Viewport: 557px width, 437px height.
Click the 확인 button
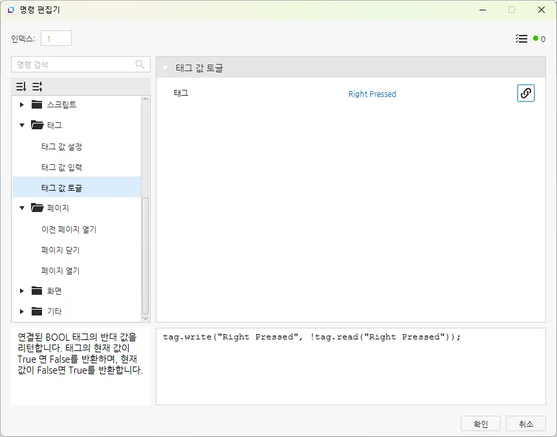click(x=480, y=424)
